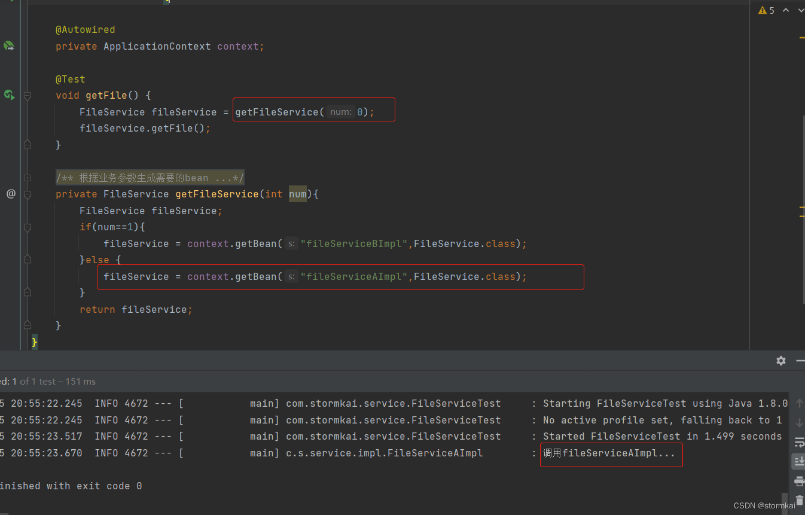Click the "fileServiceAImpl" string literal
This screenshot has width=805, height=515.
click(354, 276)
